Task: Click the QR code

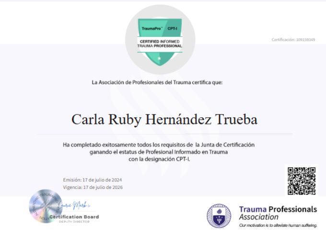Action: [301, 180]
